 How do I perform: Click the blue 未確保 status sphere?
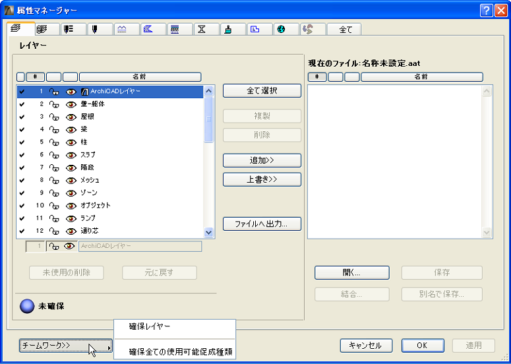tap(27, 307)
